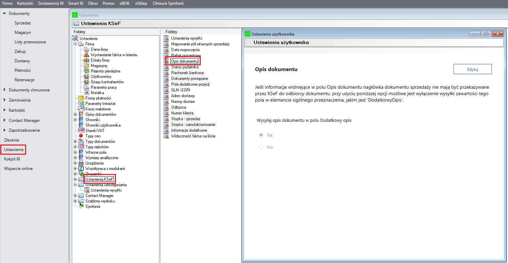Open the Okno menu
Screen dimensions: 508x263
click(x=93, y=3)
